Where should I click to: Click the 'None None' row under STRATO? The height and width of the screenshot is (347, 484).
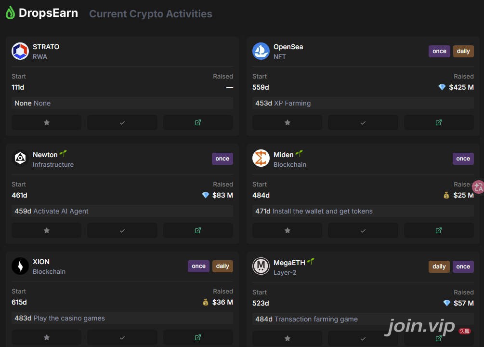click(x=122, y=103)
